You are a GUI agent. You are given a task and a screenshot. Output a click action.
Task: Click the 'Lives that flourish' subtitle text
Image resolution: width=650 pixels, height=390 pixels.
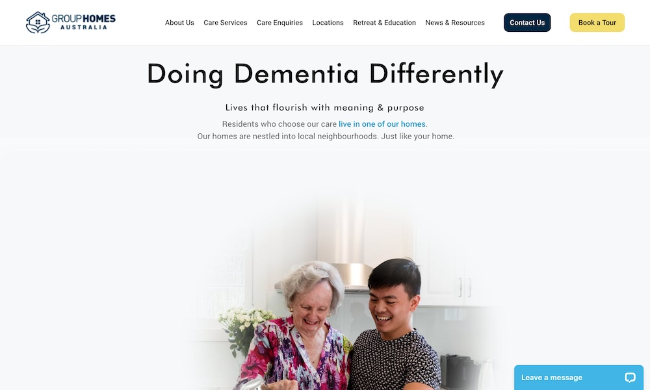pyautogui.click(x=324, y=108)
